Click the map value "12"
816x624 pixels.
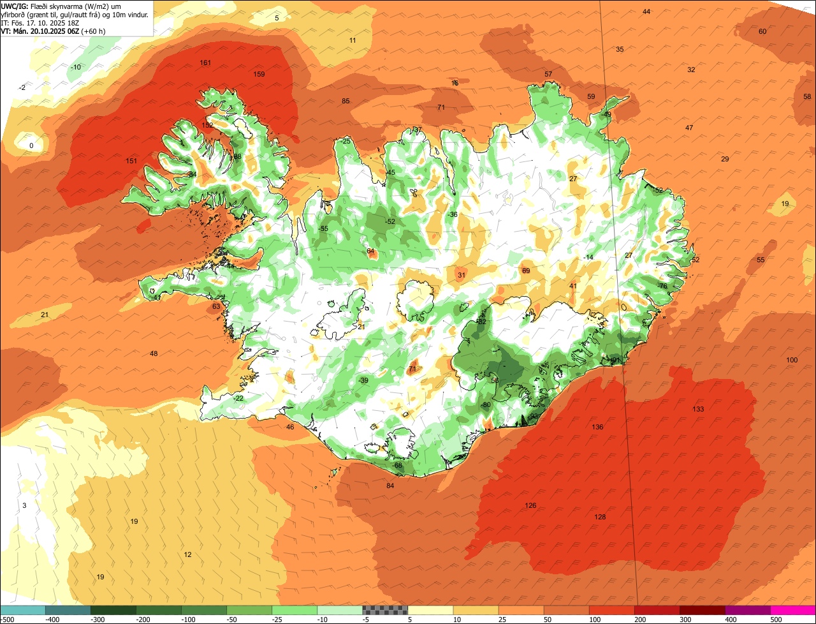point(187,554)
